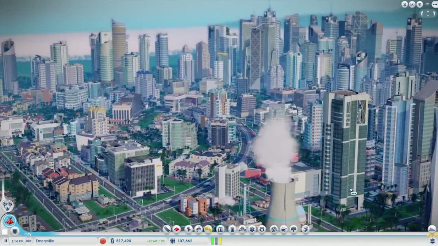Viewport: 438px width, 246px height.
Task: Open the Roads building tool
Action: [x=167, y=229]
